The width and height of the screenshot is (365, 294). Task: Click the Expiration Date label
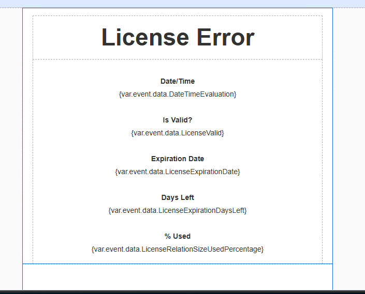point(178,159)
